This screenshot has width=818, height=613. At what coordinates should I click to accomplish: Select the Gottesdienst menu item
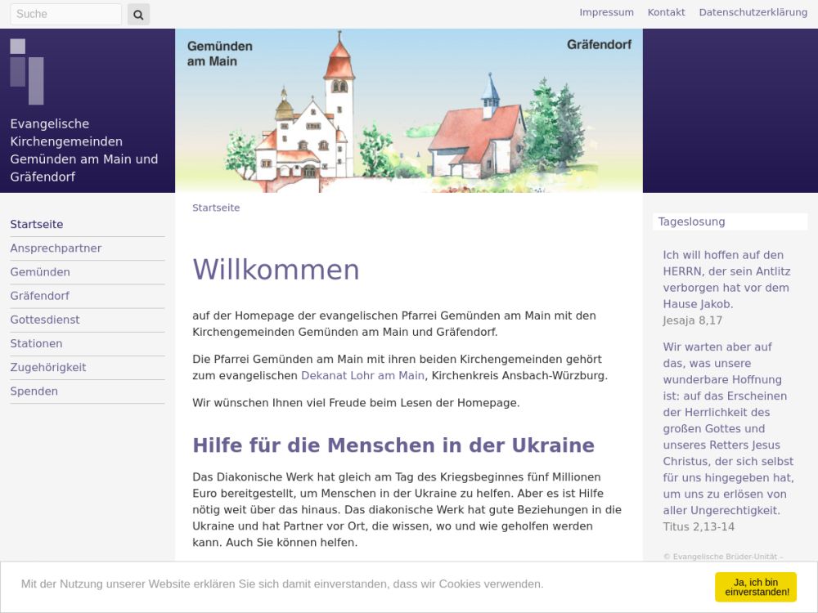45,320
